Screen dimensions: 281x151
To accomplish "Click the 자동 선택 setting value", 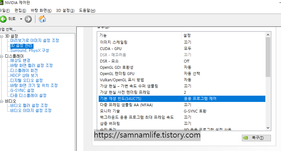I will (192, 73).
